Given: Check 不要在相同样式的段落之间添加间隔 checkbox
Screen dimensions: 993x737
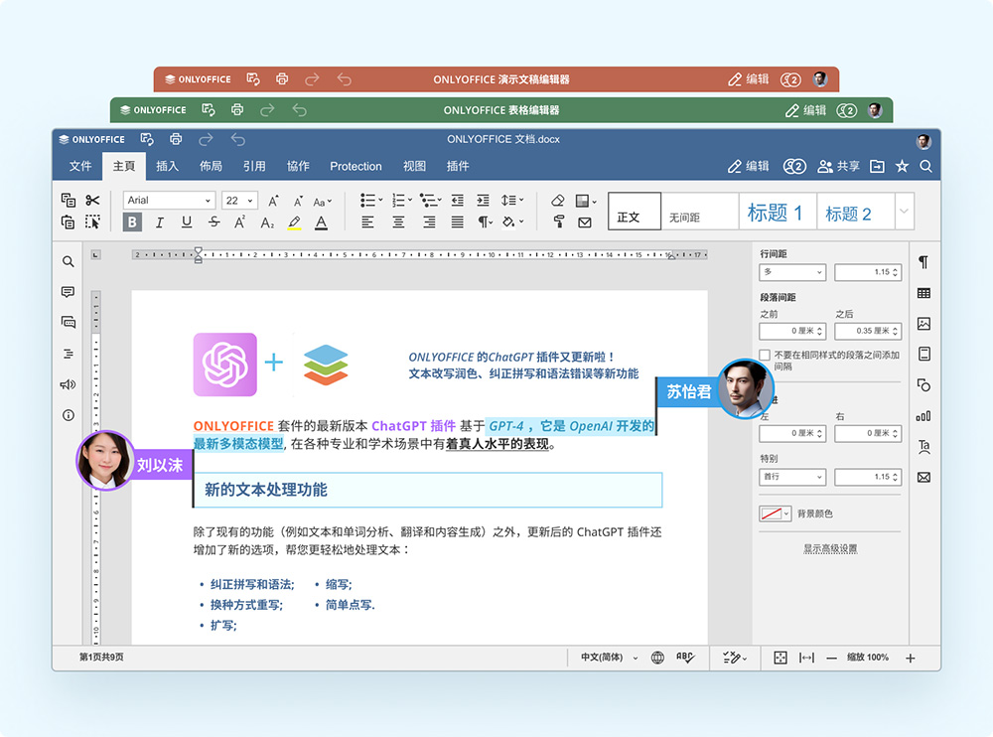Looking at the screenshot, I should 765,355.
